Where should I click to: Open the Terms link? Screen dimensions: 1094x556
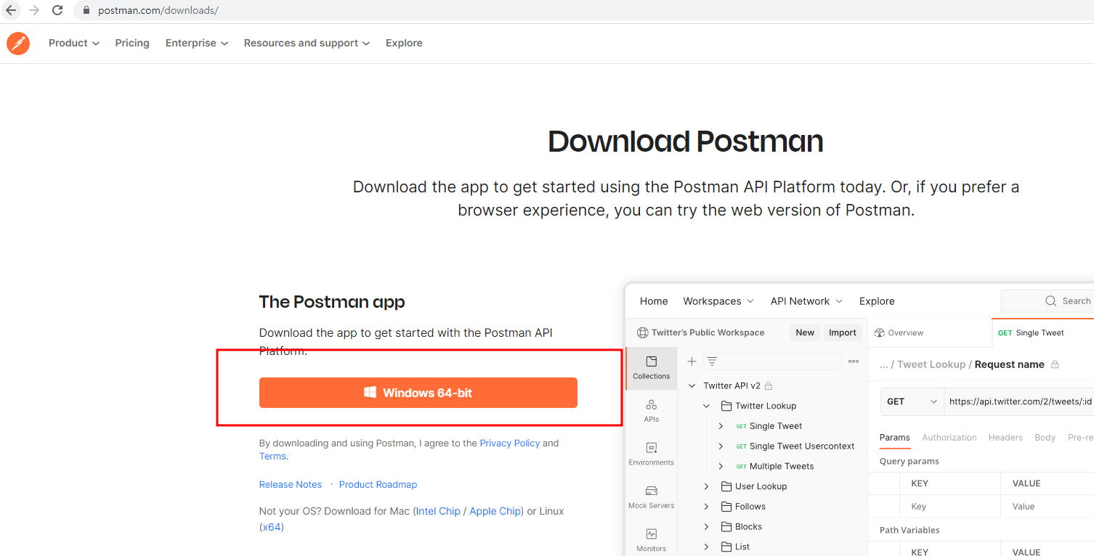tap(272, 457)
